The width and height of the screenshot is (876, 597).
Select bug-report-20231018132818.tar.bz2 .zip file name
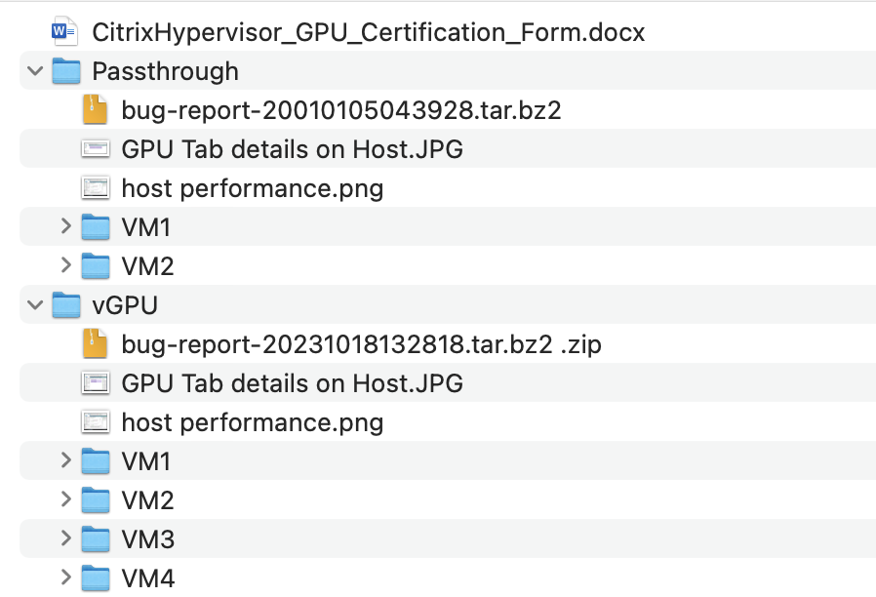click(361, 344)
